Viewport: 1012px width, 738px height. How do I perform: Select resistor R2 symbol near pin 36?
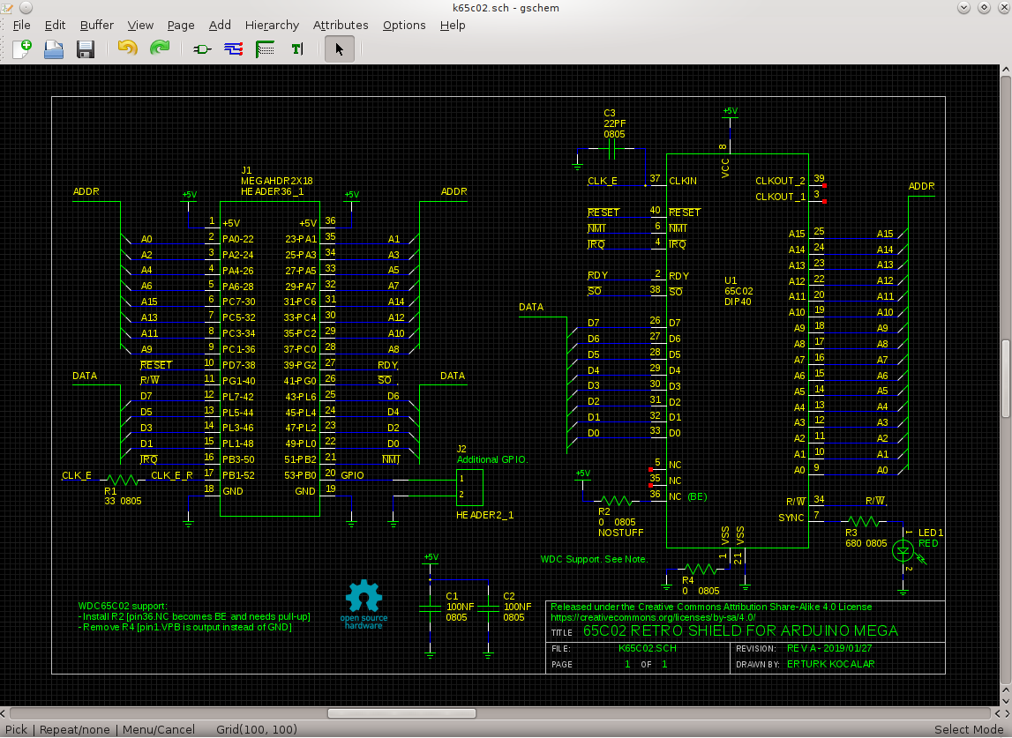point(617,501)
